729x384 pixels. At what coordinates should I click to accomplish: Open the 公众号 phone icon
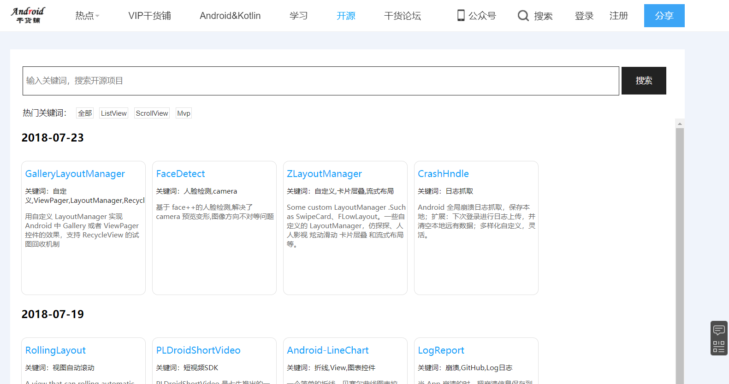coord(461,15)
